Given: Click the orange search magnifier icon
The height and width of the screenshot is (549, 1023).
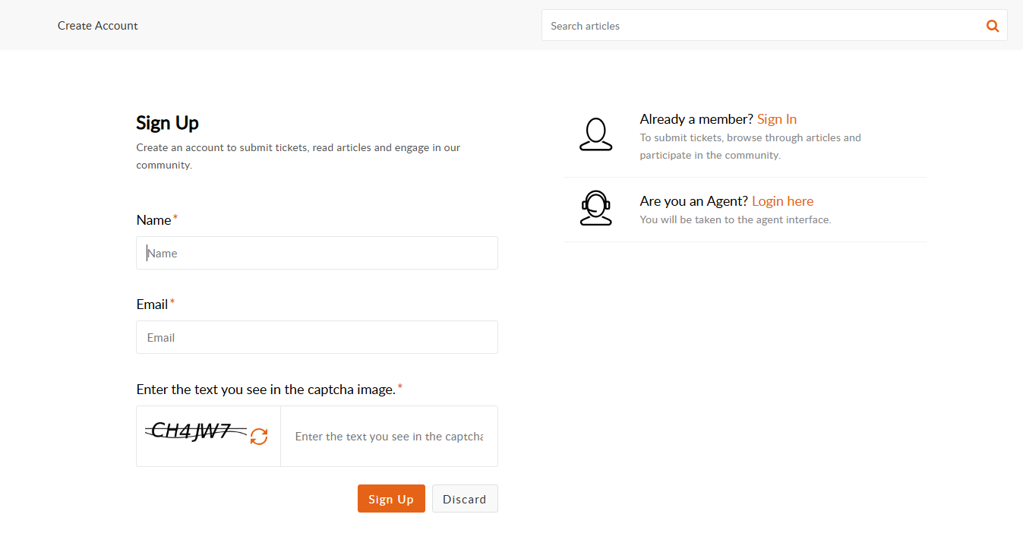Looking at the screenshot, I should [992, 26].
